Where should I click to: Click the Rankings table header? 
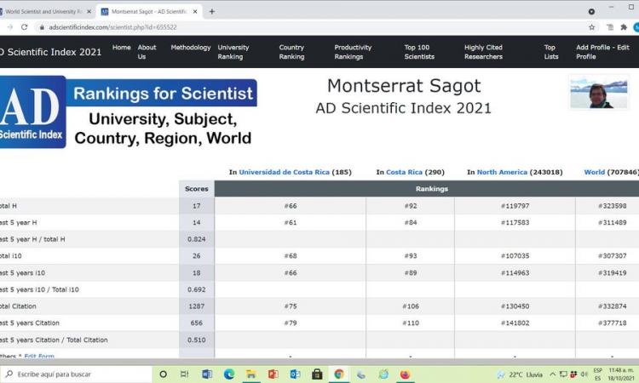pos(432,189)
